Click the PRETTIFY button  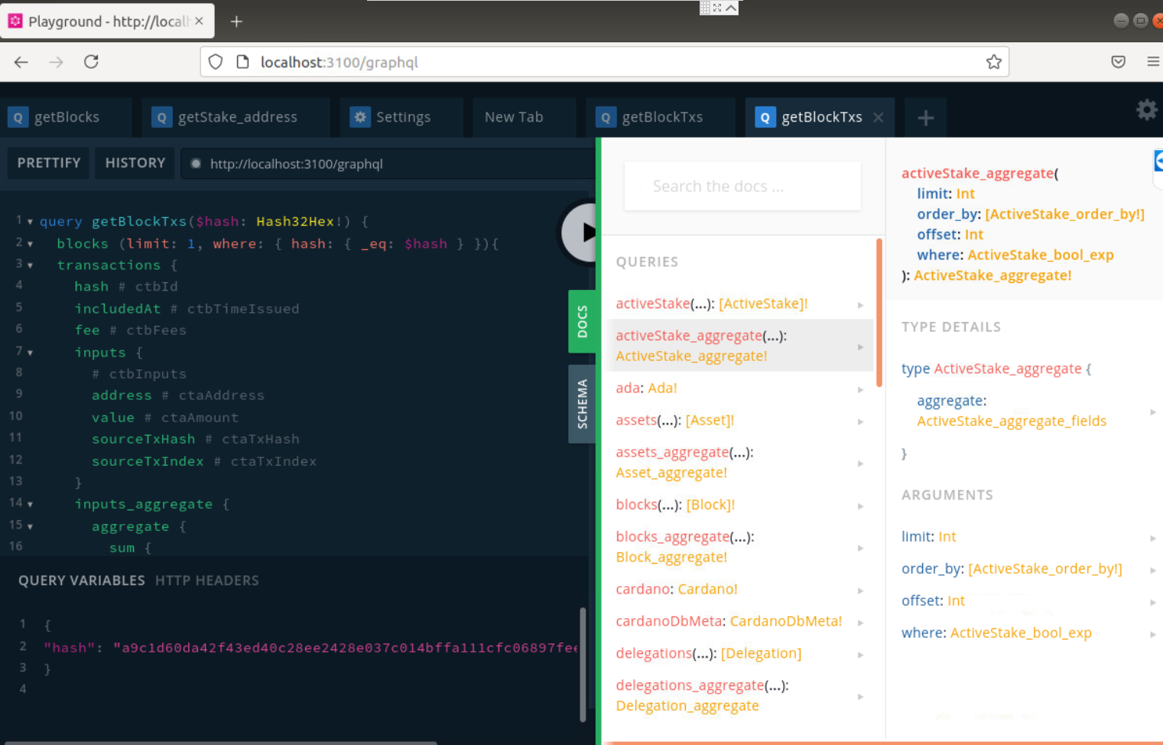click(x=49, y=163)
